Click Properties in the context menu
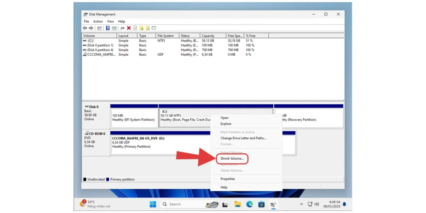 228,179
